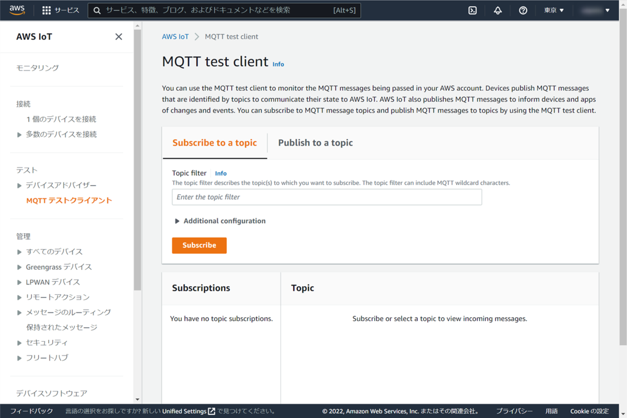Click the search magnifier icon

[x=97, y=10]
